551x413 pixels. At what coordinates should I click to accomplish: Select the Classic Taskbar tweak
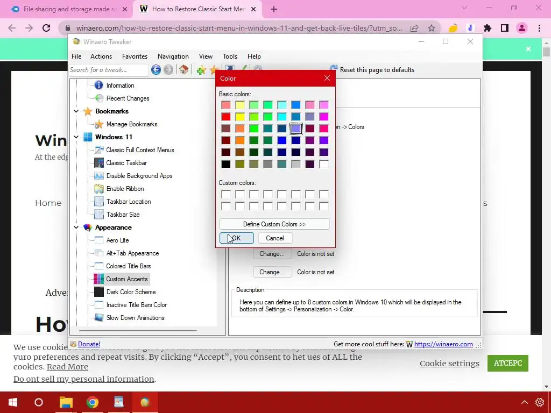point(126,163)
